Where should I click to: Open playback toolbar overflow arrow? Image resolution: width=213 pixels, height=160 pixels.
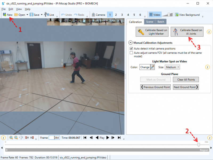click(124, 139)
